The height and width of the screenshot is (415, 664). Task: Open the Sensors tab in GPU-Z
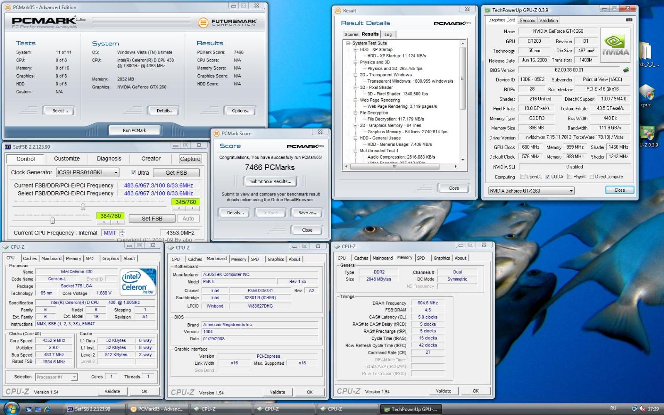click(x=527, y=20)
